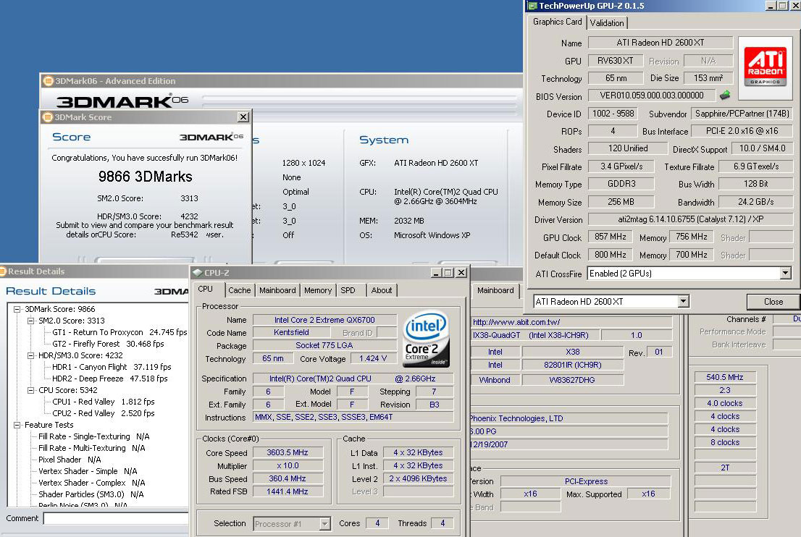The height and width of the screenshot is (537, 801).
Task: Click the Comment field in Result Details
Action: pos(116,519)
